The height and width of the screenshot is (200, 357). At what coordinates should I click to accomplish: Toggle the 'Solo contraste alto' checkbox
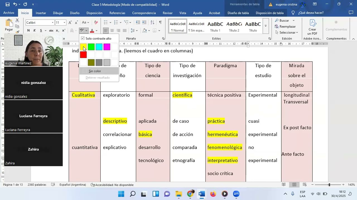point(83,38)
